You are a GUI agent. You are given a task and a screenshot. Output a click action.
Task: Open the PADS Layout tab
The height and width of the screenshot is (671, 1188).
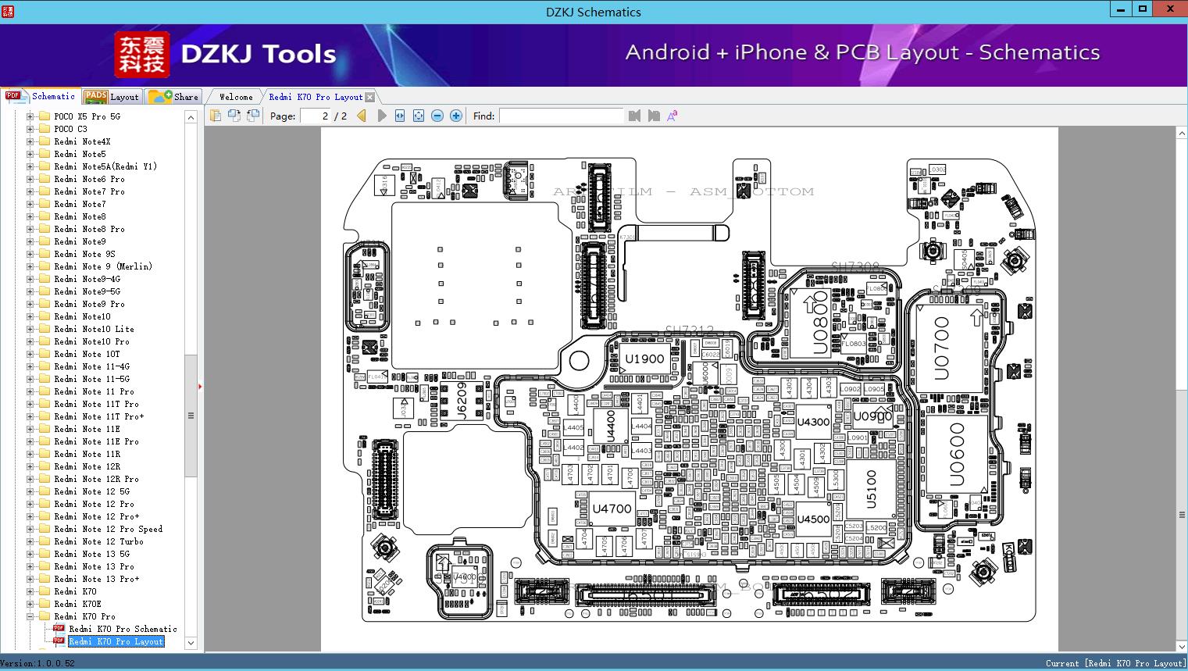pos(112,97)
